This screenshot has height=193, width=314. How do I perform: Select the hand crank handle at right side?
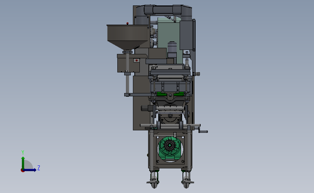pos(203,131)
